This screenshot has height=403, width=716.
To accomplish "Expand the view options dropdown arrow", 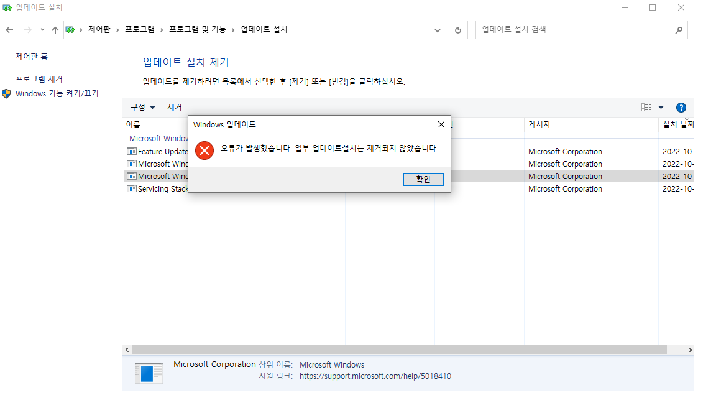I will (661, 108).
